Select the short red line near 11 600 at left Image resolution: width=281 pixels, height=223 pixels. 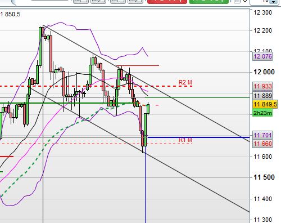tap(7, 156)
